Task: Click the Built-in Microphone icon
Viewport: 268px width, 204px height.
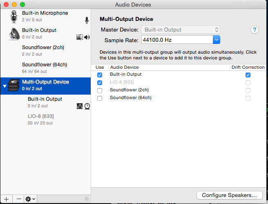Action: 14,16
